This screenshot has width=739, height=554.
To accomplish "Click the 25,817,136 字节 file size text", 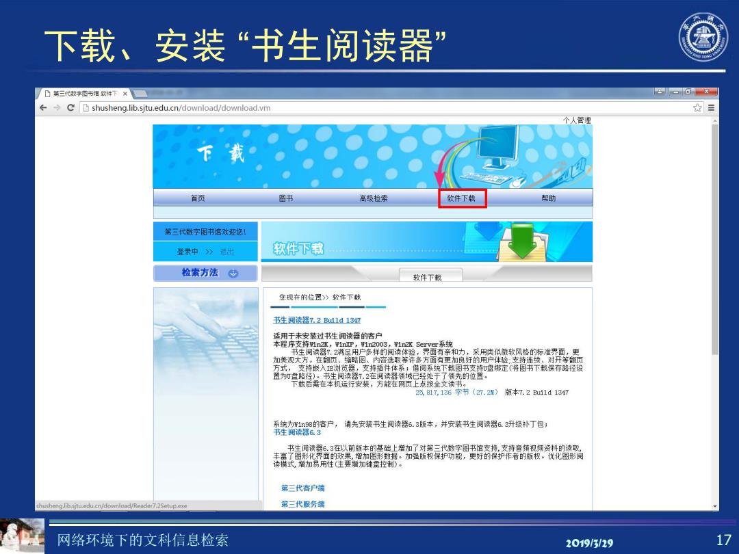I will point(456,393).
